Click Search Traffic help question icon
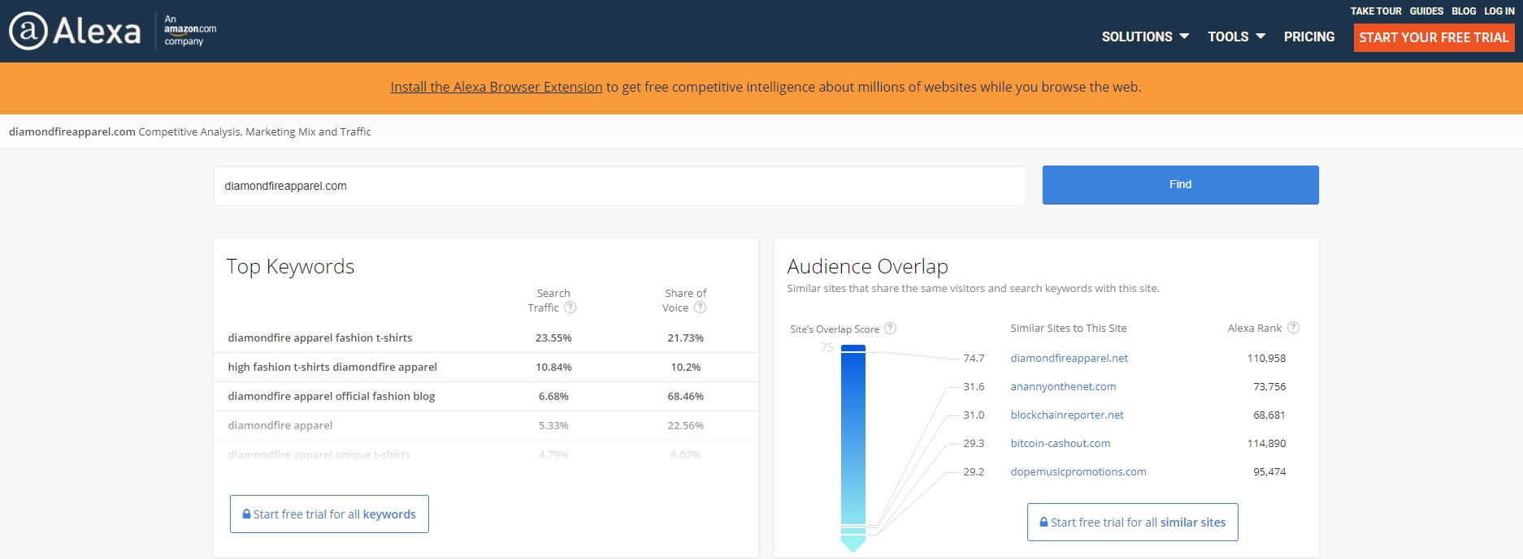The height and width of the screenshot is (559, 1523). point(571,307)
